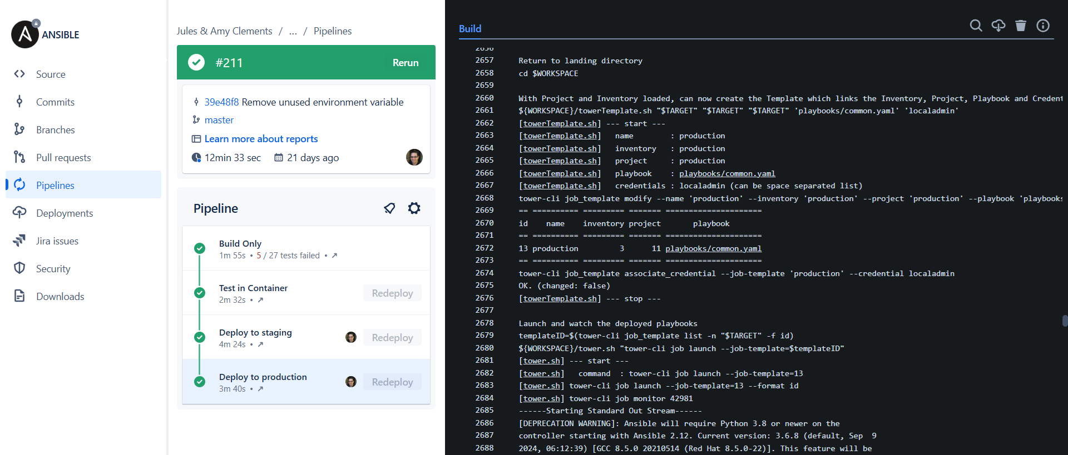Click playbooks/common.yaml link on line 2672

pos(713,248)
